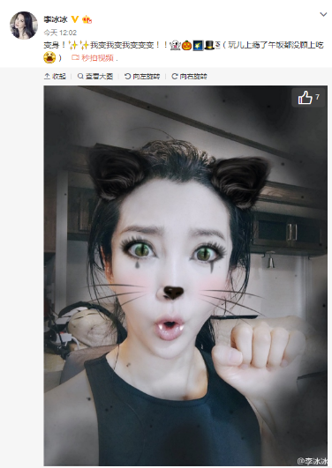Click the clockwise rotate arrow icon

tap(174, 77)
